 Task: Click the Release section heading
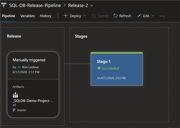(x=14, y=36)
